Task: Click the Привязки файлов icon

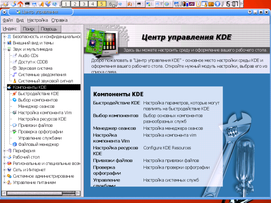Action: coord(15,125)
